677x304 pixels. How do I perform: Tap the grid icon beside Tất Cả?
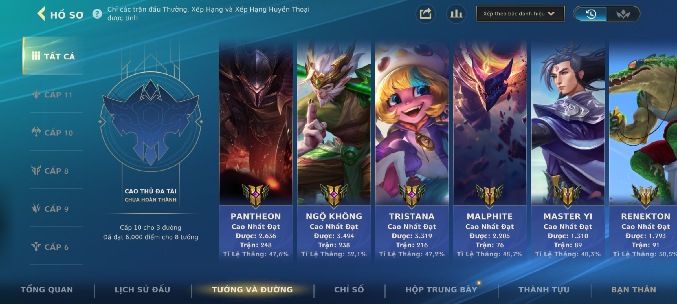click(x=36, y=56)
